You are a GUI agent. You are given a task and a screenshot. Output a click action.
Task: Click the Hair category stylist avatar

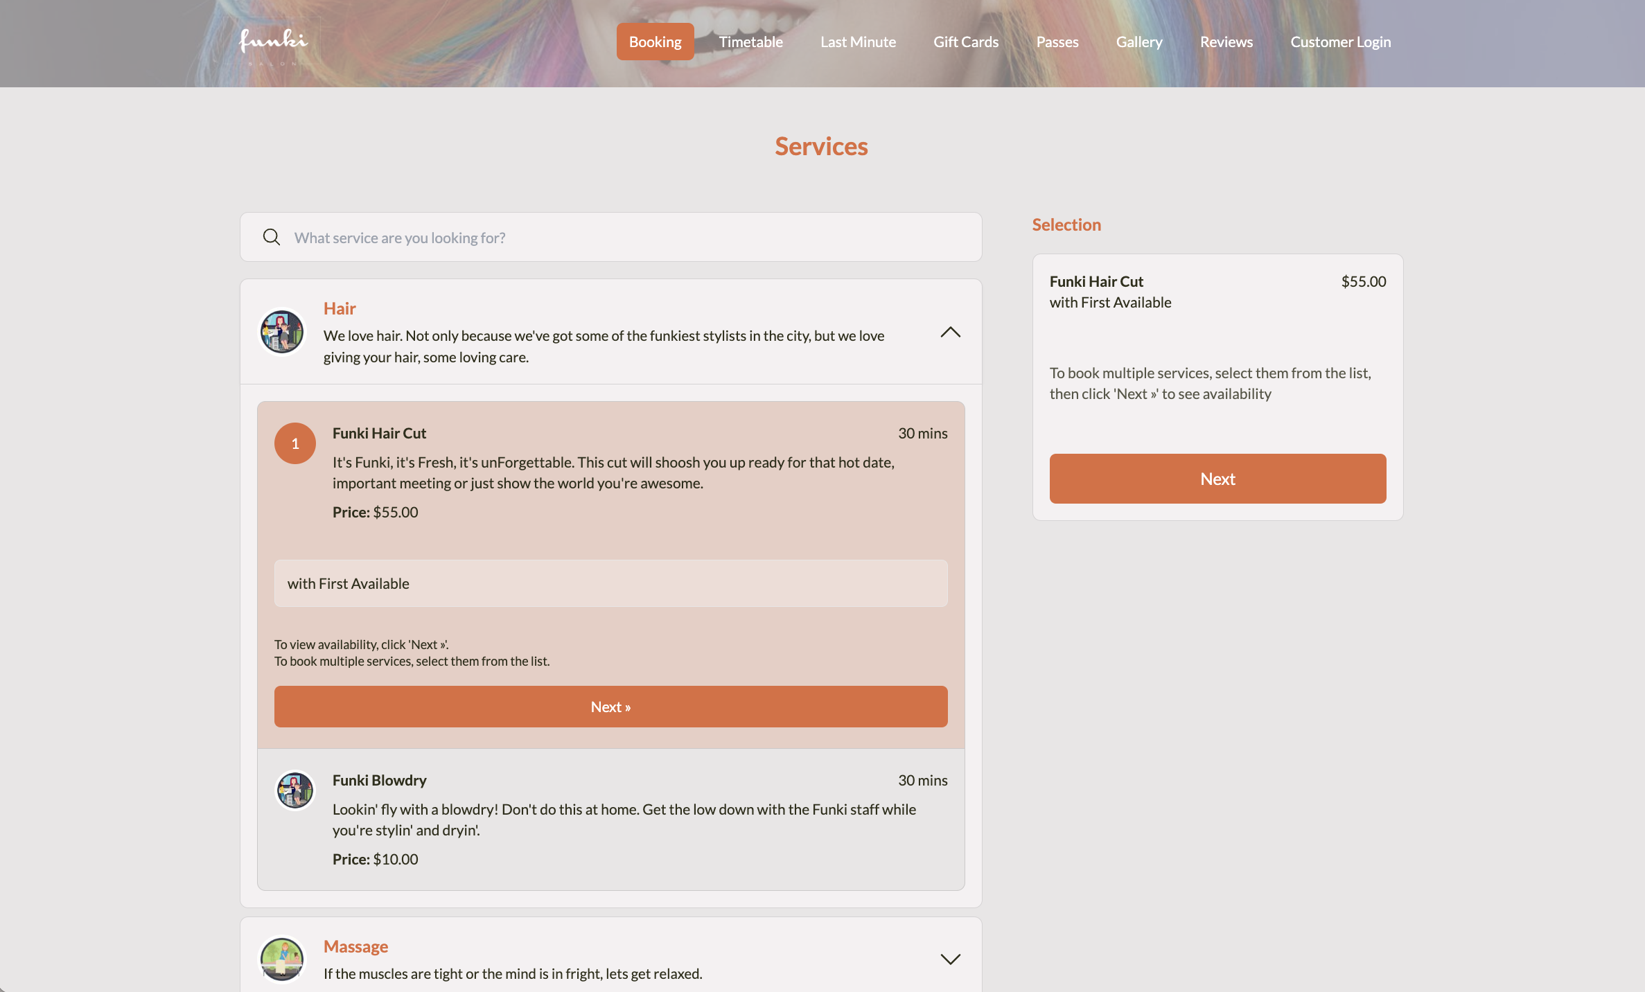click(282, 332)
